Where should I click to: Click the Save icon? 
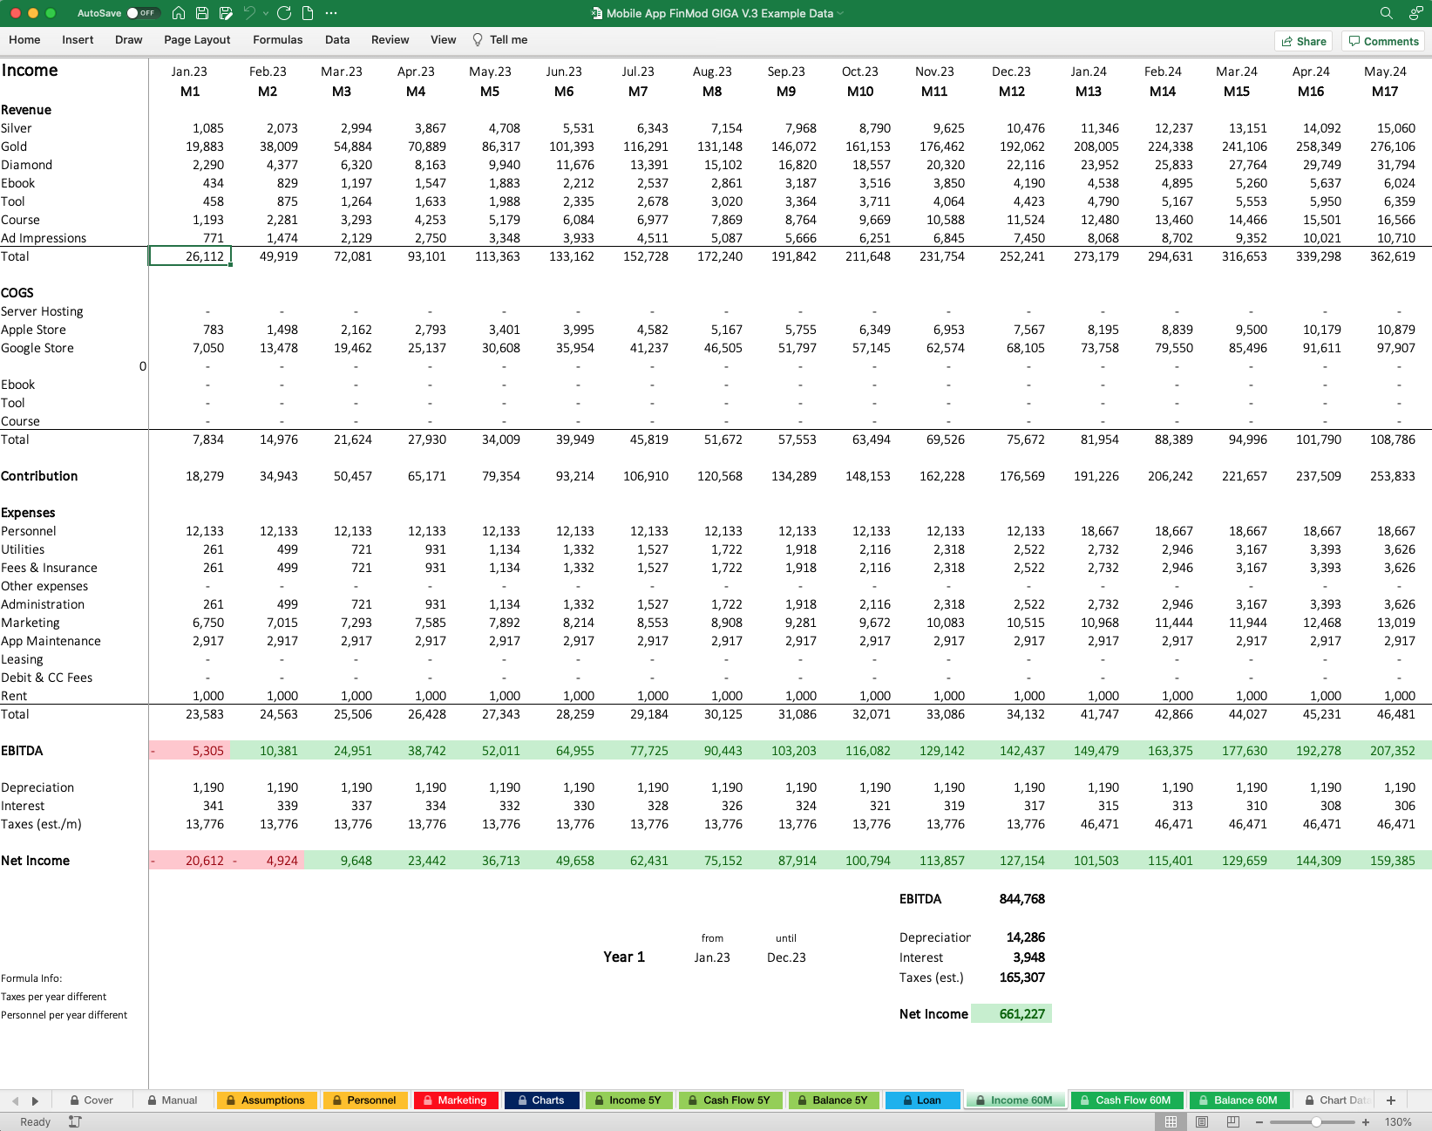coord(202,13)
